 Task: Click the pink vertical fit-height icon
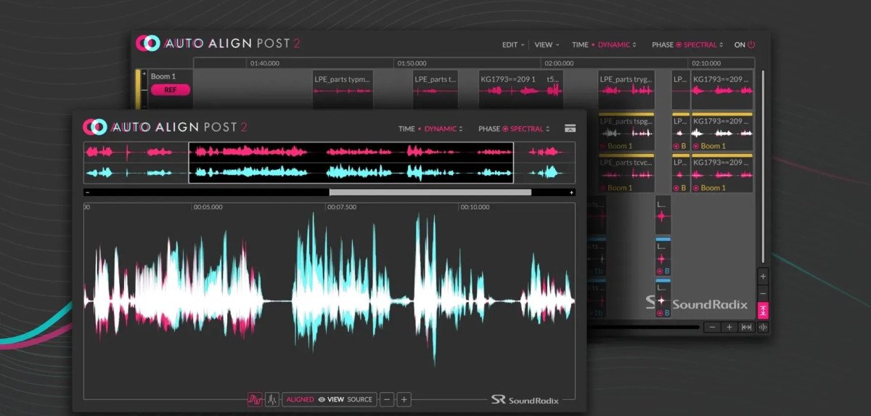[763, 311]
